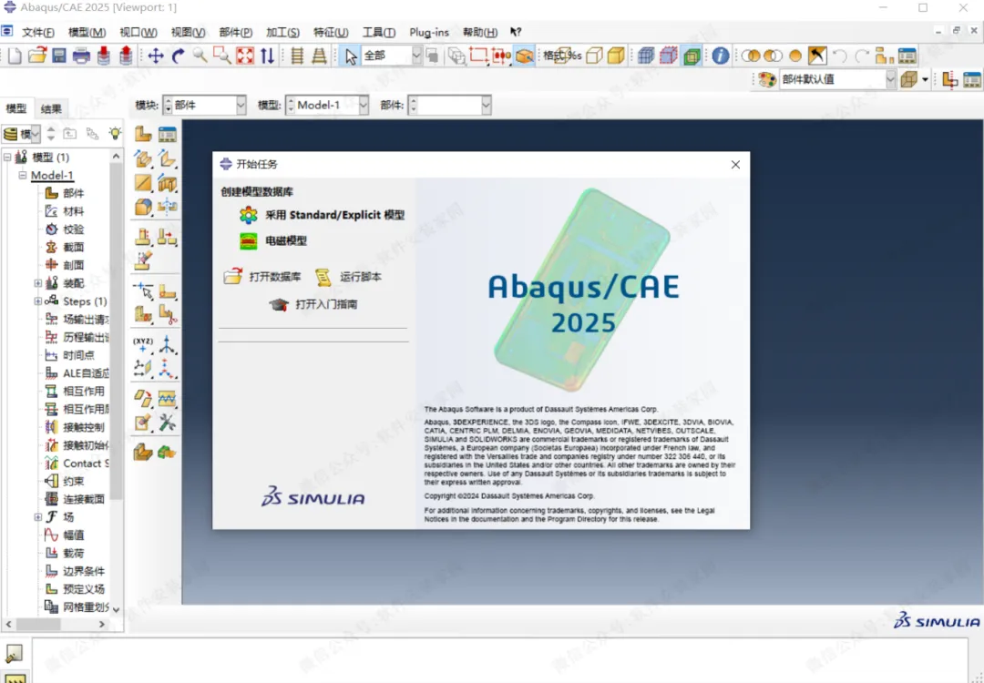Open the 文件(F) menu

[37, 32]
